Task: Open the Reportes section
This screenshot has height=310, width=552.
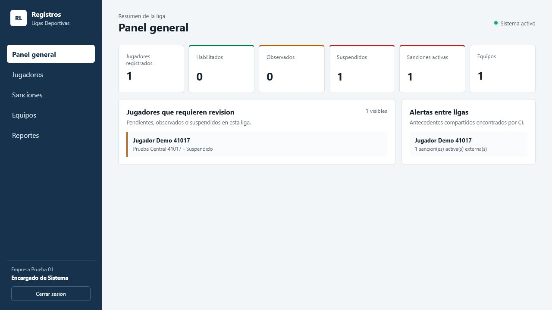Action: pos(51,135)
